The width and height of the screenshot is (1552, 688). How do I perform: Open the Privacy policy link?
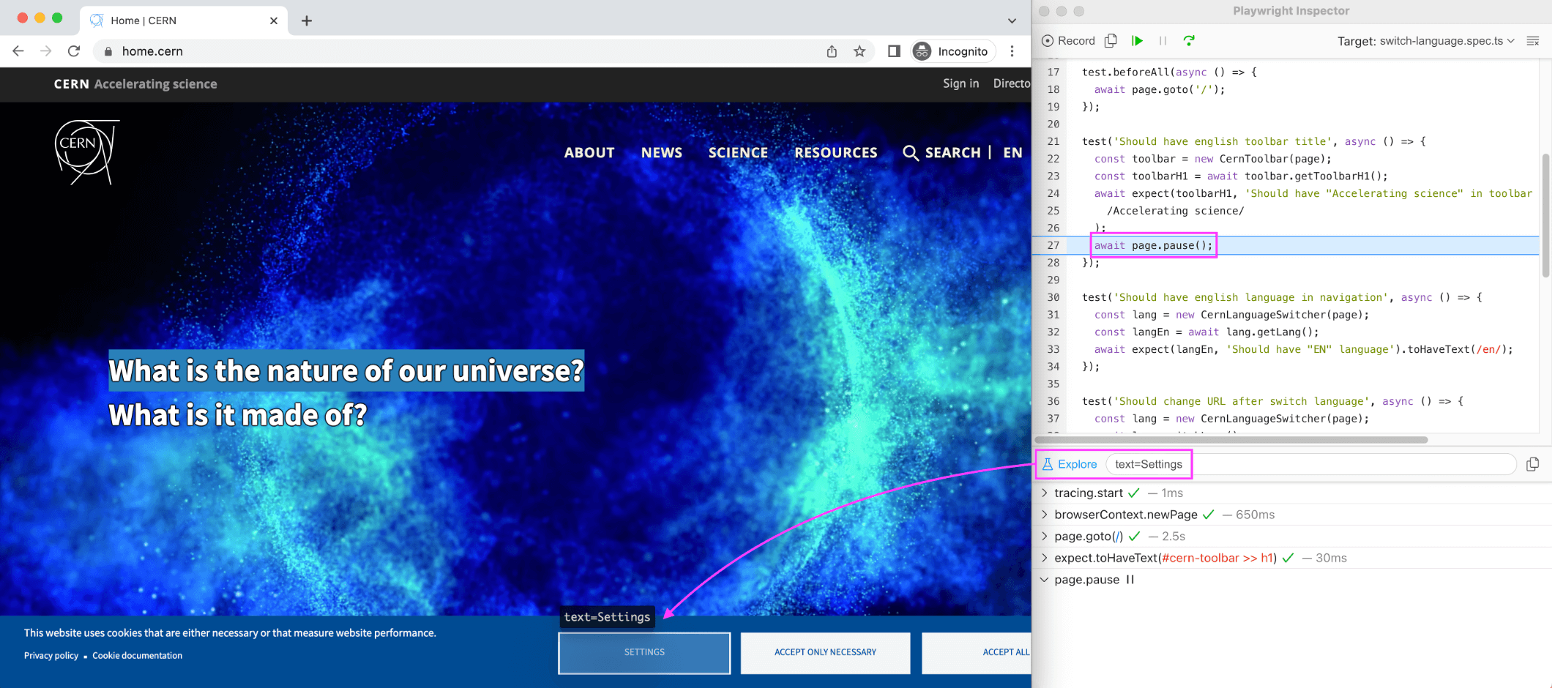tap(51, 656)
